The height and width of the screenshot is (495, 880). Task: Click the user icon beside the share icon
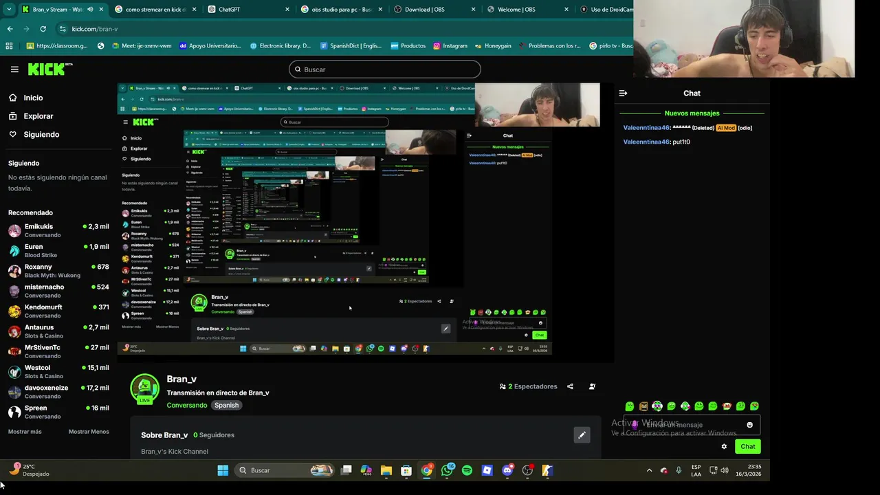pyautogui.click(x=592, y=386)
